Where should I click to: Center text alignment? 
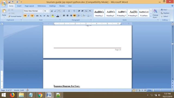[67, 16]
